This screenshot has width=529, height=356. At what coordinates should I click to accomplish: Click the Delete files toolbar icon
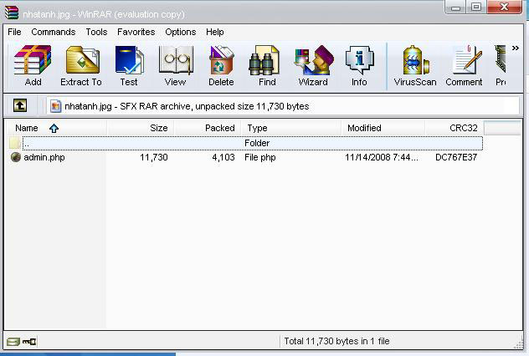[221, 60]
